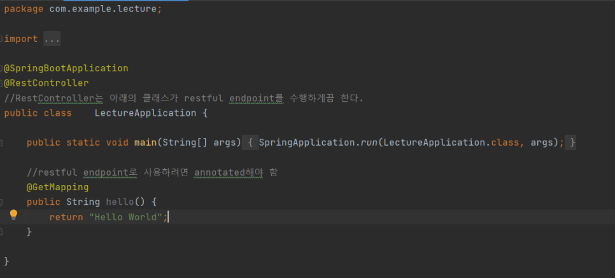Click the @GetMapping annotation

(58, 188)
